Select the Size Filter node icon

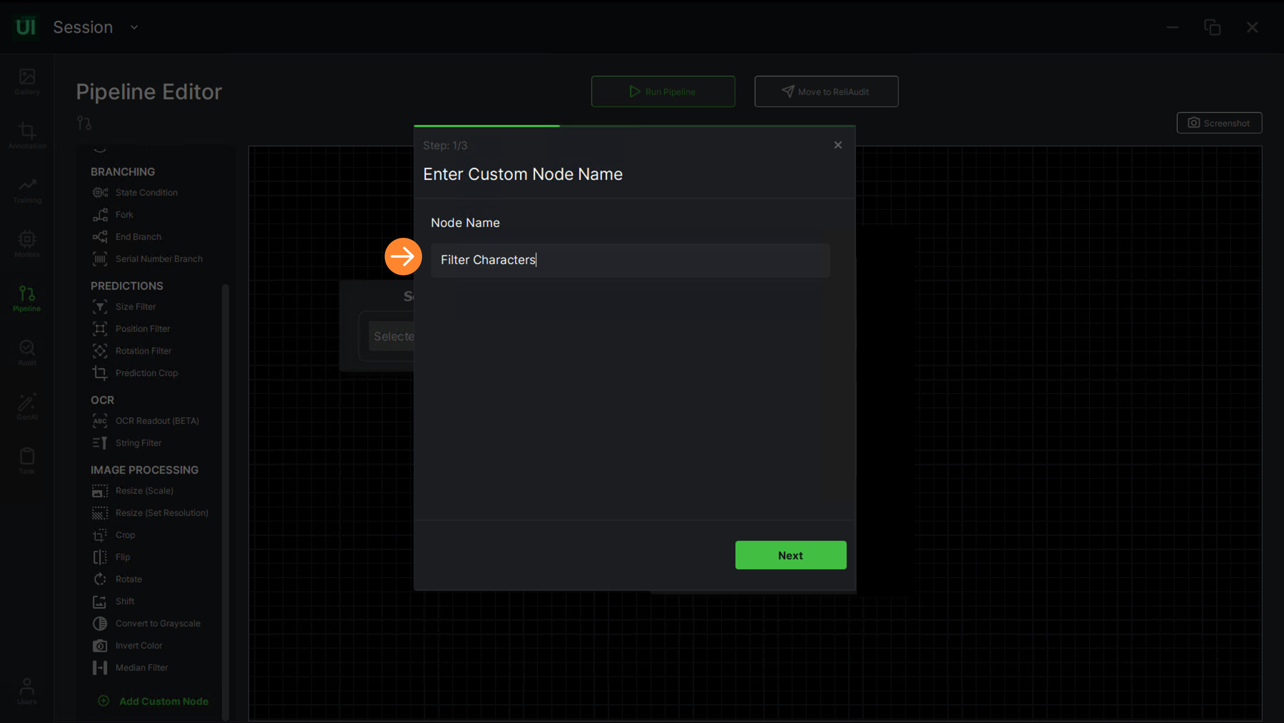[x=100, y=307]
